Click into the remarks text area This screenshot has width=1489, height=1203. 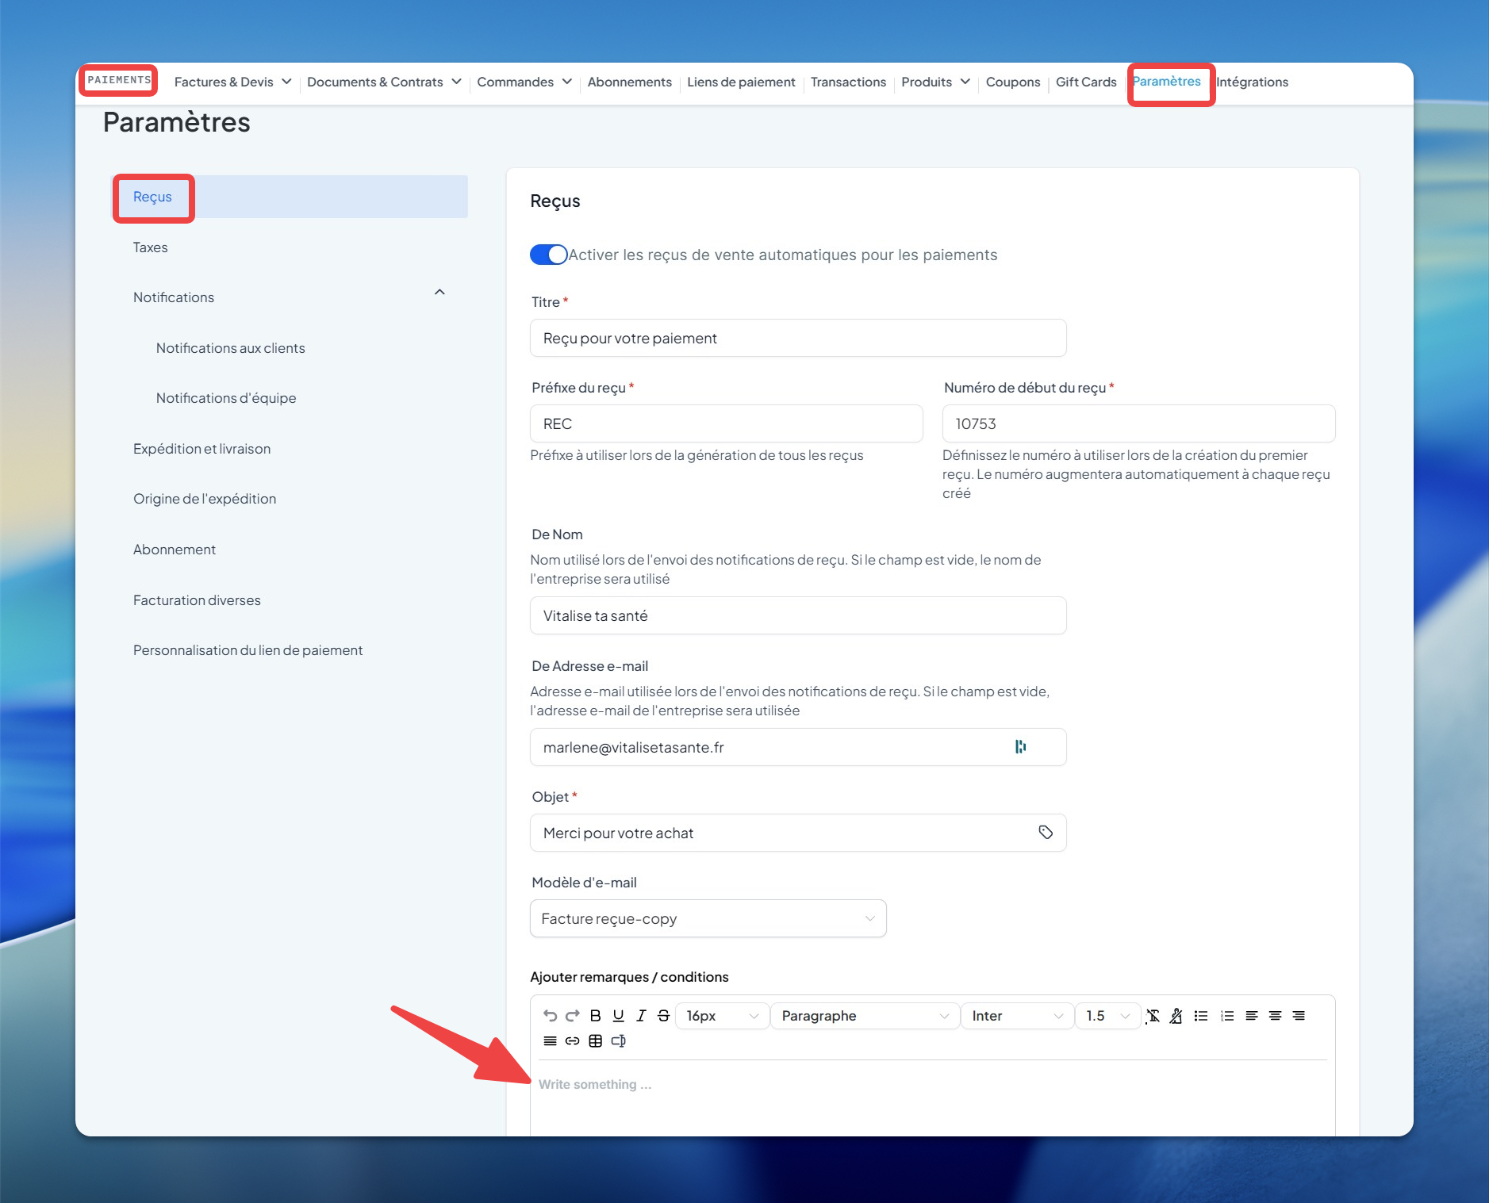pos(932,1098)
